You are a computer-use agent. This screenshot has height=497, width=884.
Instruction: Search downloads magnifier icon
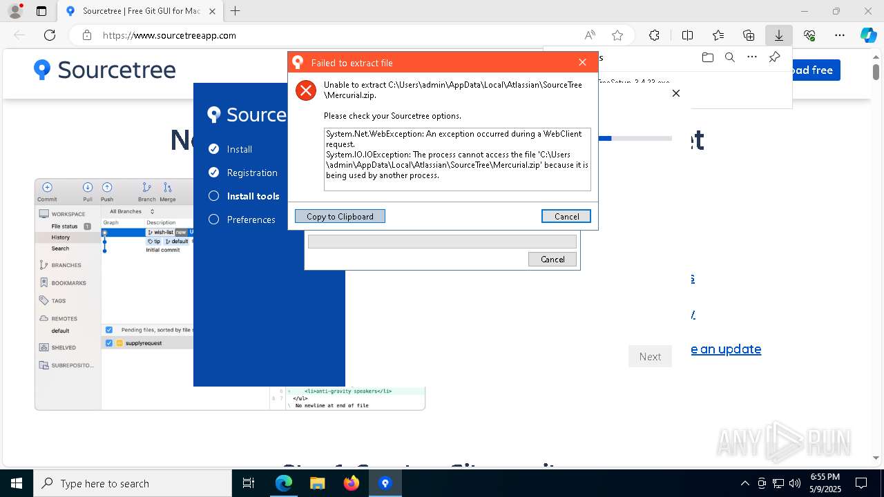click(729, 57)
